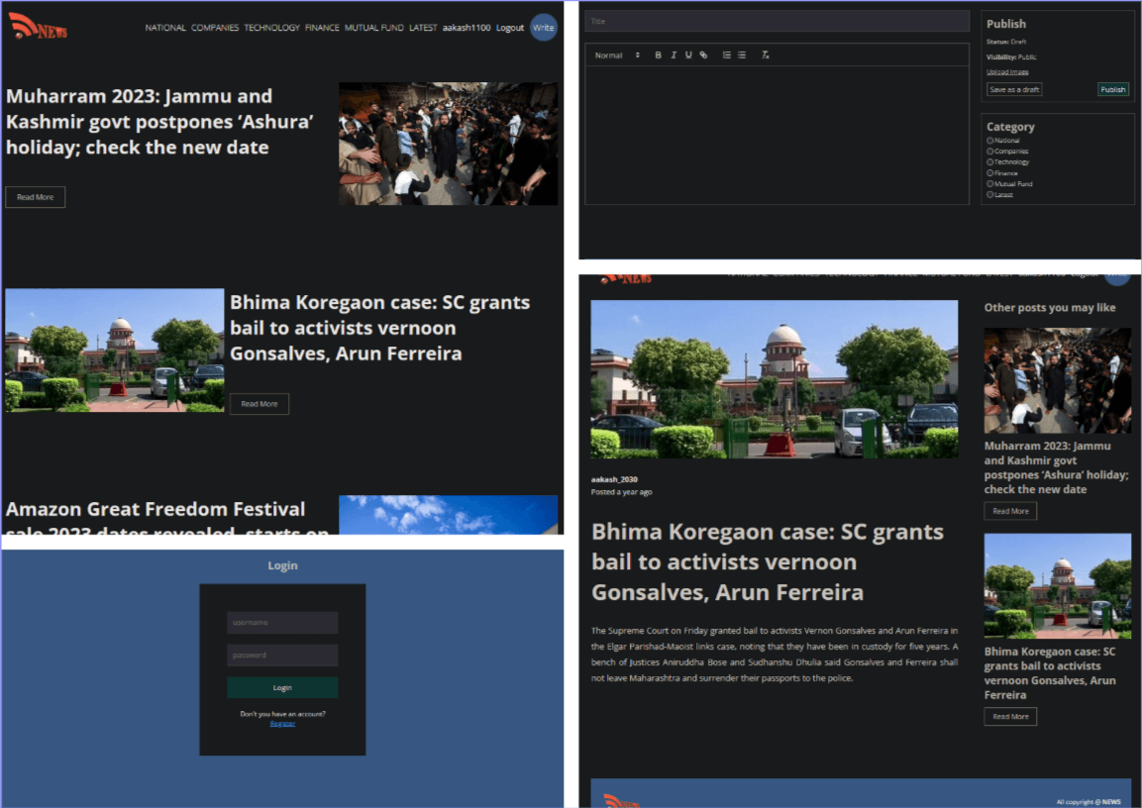Submit the form with the green Login button
The width and height of the screenshot is (1142, 808).
tap(282, 688)
